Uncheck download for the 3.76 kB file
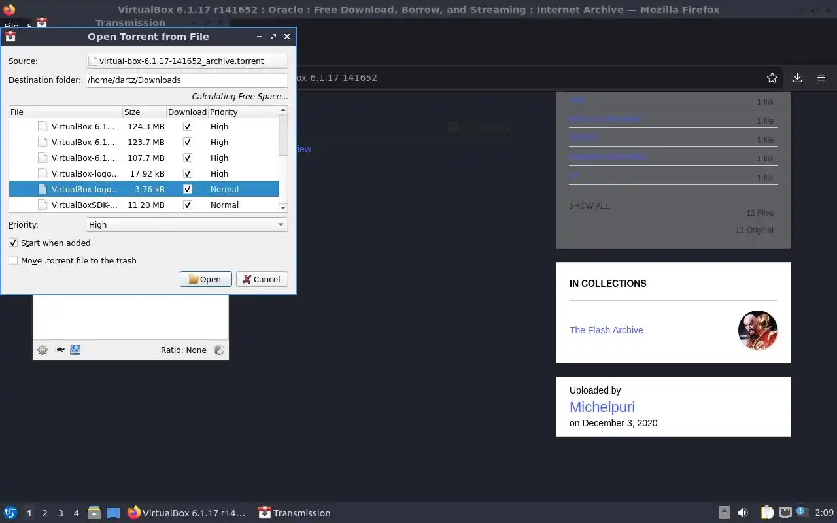The image size is (837, 523). tap(188, 189)
